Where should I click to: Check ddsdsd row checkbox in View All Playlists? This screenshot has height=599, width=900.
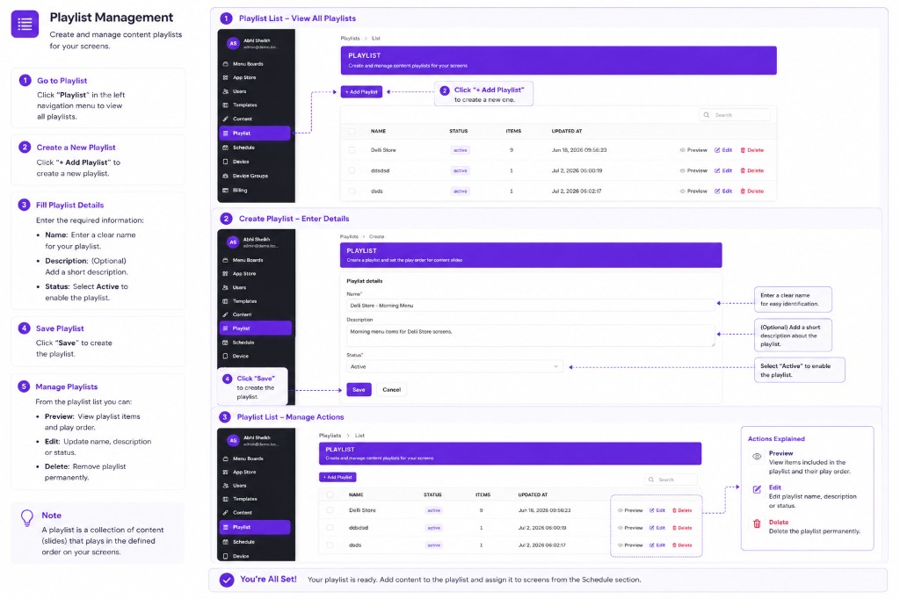(x=352, y=170)
